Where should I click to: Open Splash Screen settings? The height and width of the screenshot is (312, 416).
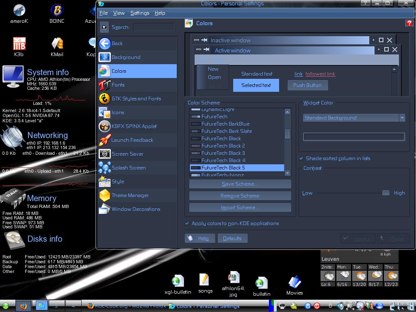coord(137,167)
